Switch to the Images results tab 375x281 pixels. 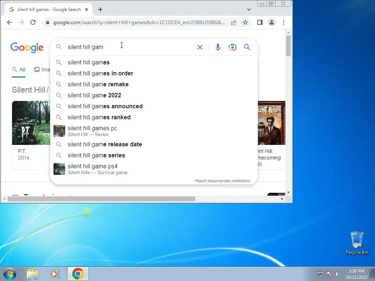point(42,70)
